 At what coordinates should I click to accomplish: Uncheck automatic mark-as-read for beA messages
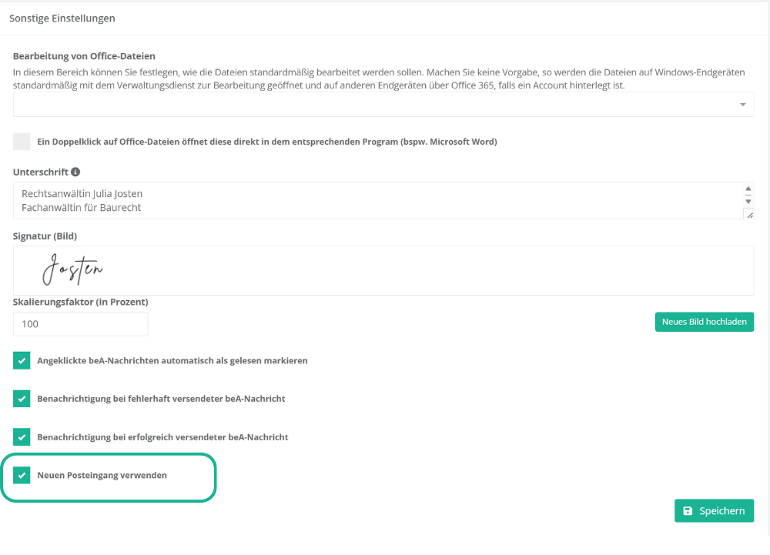click(x=22, y=360)
